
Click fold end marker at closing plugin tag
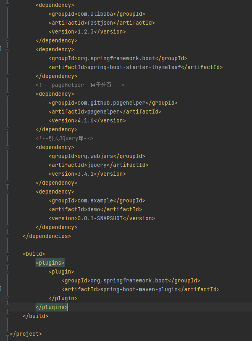[x=7, y=298]
